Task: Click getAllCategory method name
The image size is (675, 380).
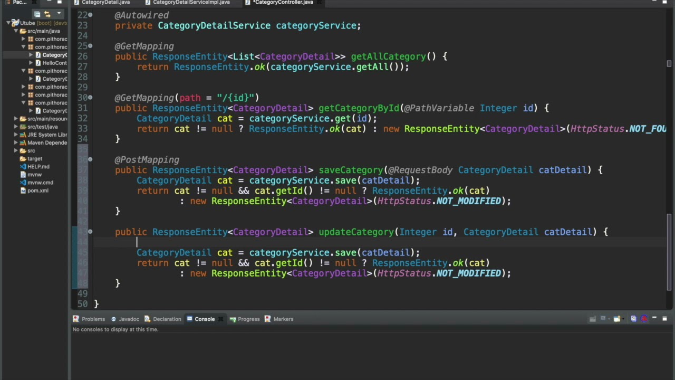Action: tap(388, 56)
